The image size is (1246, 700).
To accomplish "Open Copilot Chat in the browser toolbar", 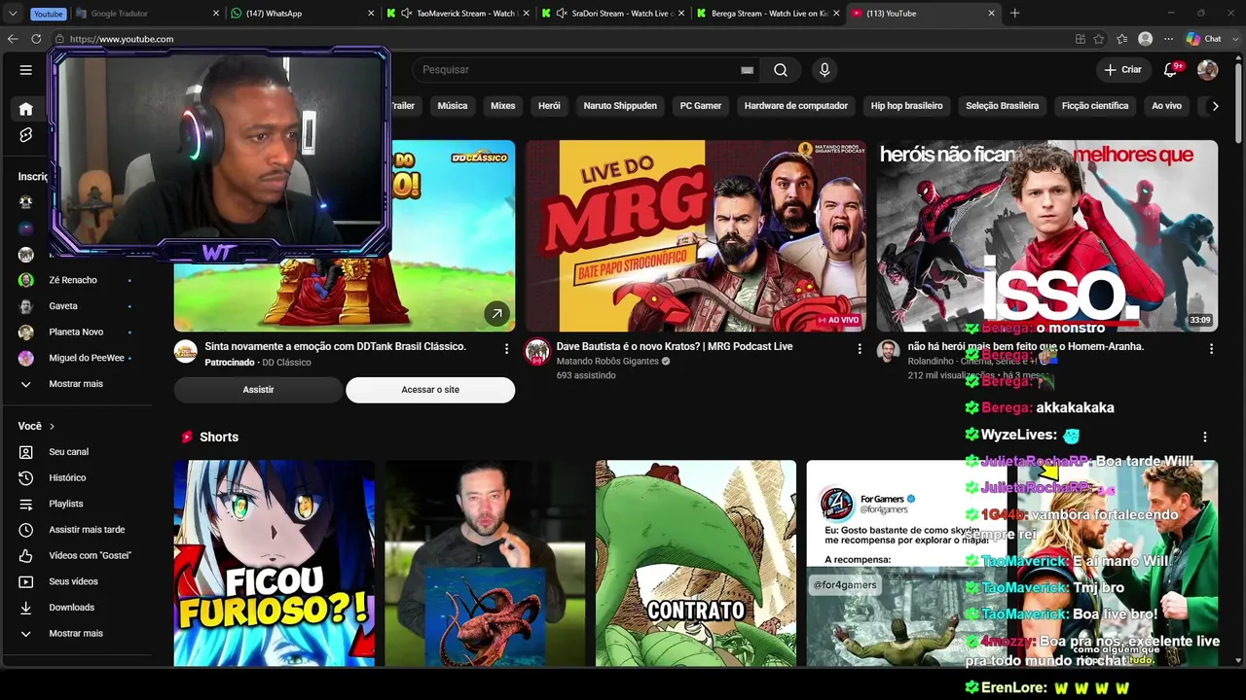I will click(x=1204, y=39).
